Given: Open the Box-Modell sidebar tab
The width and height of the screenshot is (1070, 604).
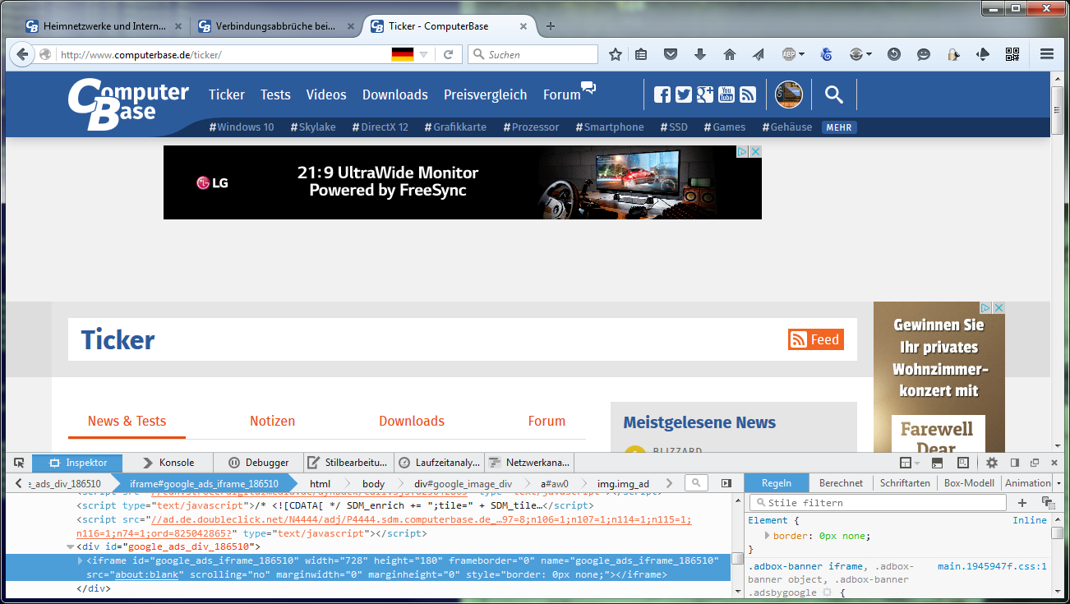Looking at the screenshot, I should pyautogui.click(x=969, y=483).
